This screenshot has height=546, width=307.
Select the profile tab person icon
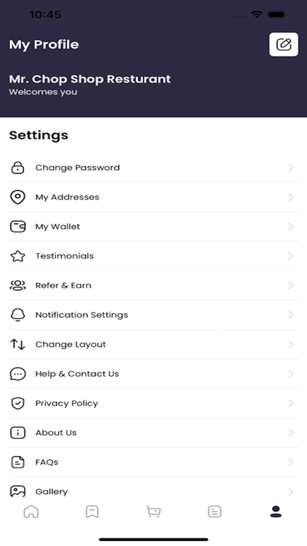276,512
